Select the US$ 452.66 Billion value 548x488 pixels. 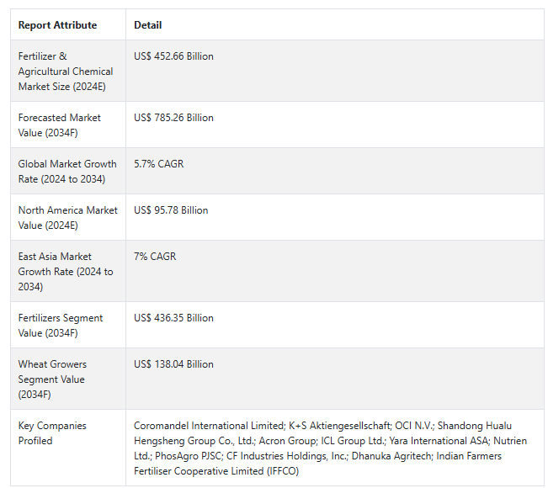pyautogui.click(x=173, y=56)
